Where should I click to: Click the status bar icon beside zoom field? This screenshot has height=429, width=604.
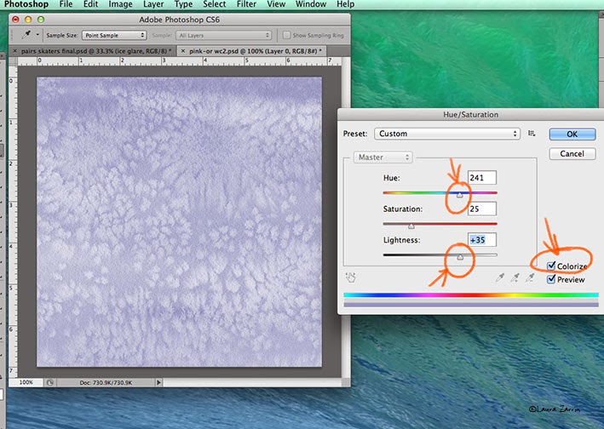tap(50, 383)
